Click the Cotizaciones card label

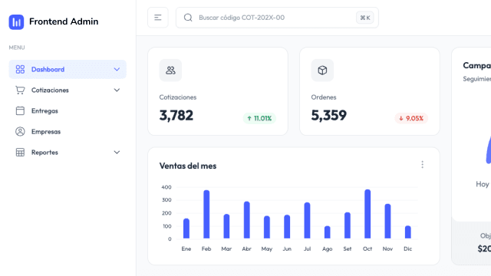(x=178, y=97)
